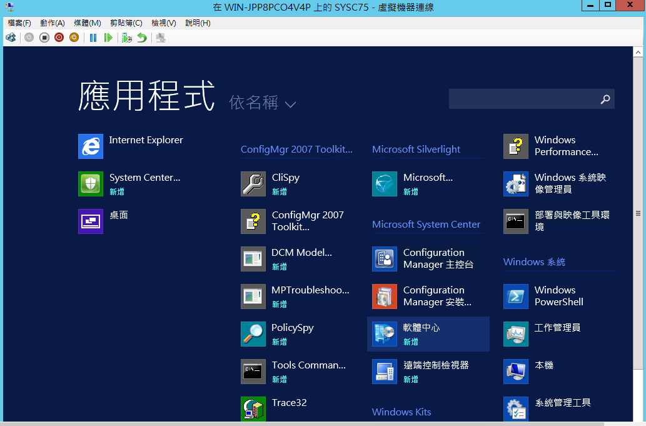Open the CliSpy wrench icon
The height and width of the screenshot is (426, 646).
[253, 184]
